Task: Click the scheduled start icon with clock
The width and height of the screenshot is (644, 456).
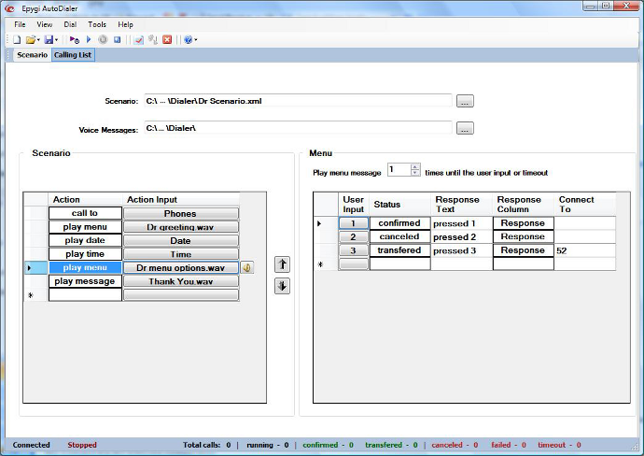Action: pyautogui.click(x=75, y=40)
